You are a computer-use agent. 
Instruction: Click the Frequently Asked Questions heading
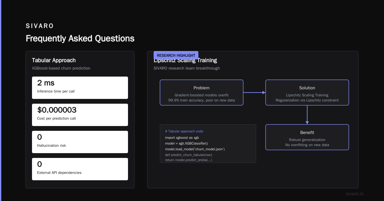80,39
